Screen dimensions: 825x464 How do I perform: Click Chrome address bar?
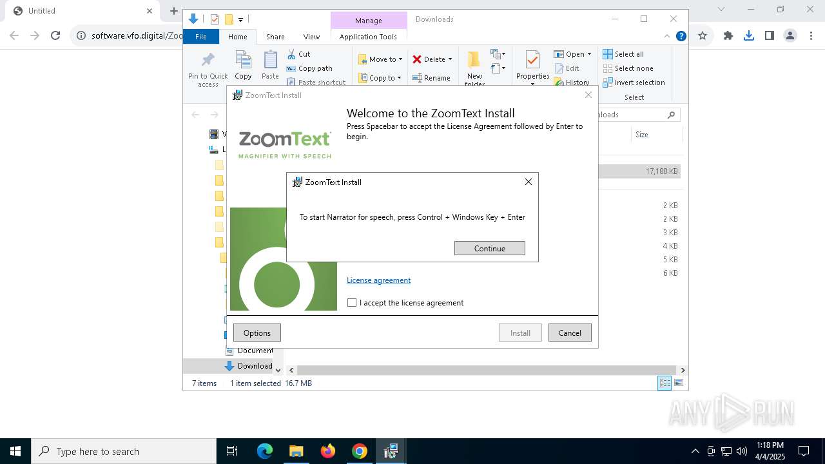pyautogui.click(x=135, y=35)
